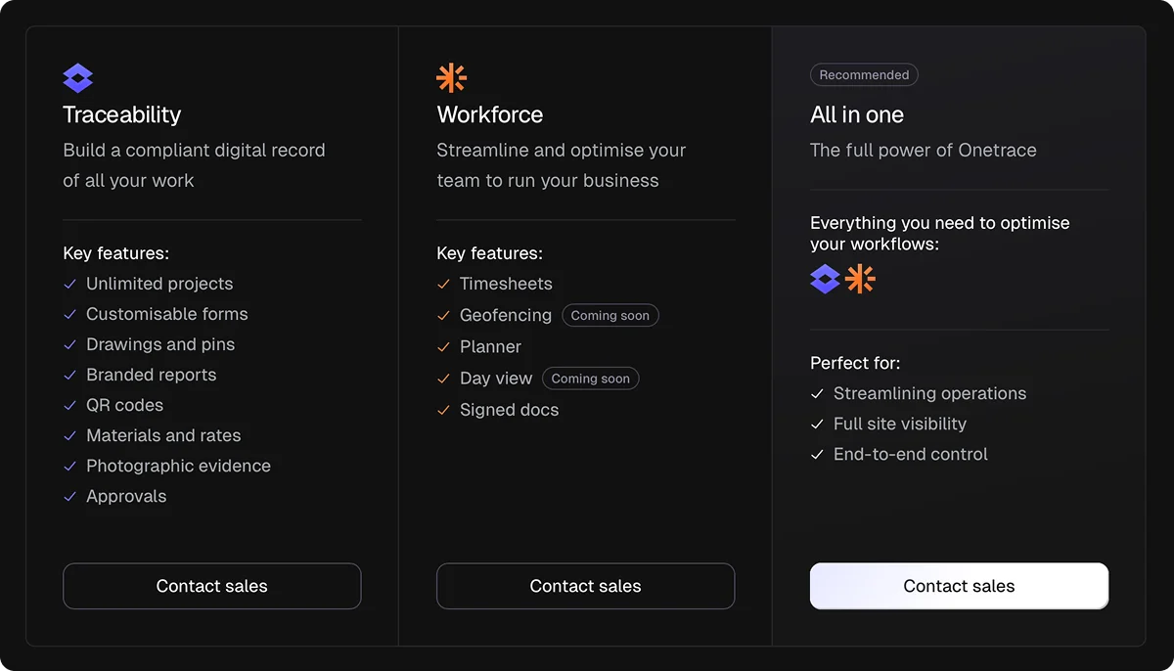Click the checkmark next to Customisable forms

pyautogui.click(x=69, y=314)
